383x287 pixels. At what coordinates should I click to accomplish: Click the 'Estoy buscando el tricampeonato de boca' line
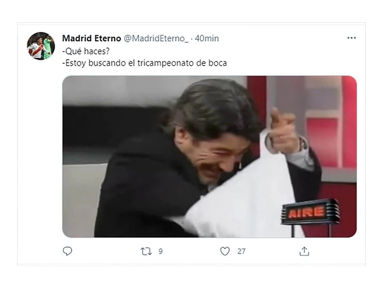[145, 63]
